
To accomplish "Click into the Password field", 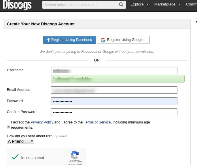I will coord(114,101).
